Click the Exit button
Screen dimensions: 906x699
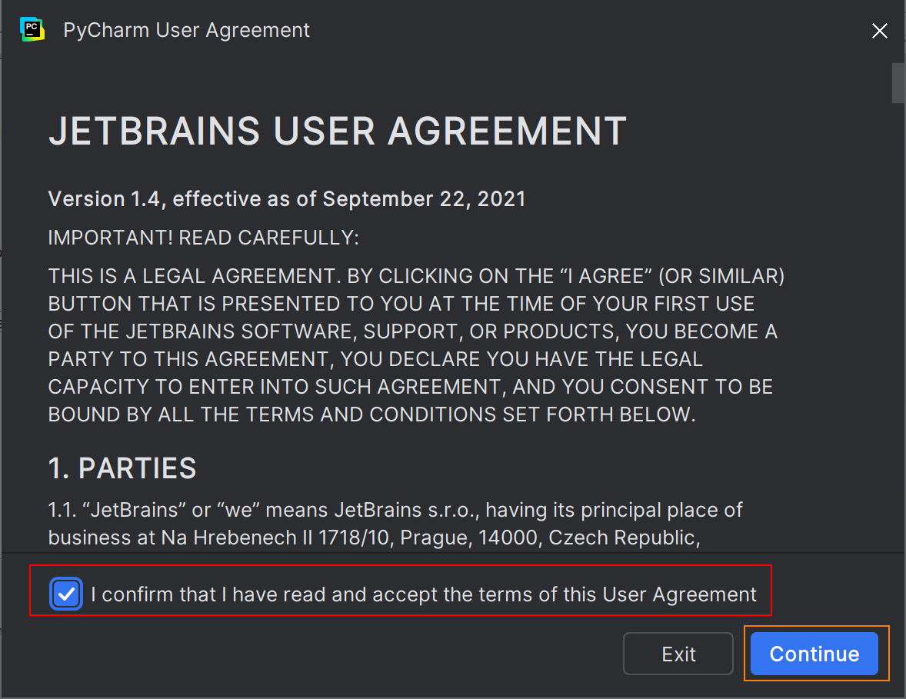click(x=678, y=654)
